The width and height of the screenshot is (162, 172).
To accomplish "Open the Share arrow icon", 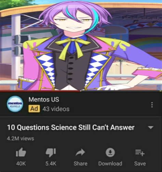I will [x=80, y=152].
